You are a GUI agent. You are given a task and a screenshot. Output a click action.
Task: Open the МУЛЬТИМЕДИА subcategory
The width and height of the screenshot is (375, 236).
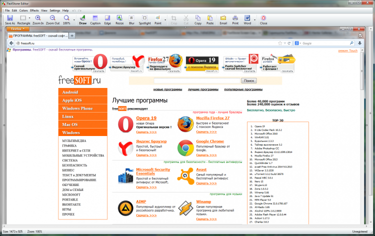(74, 141)
